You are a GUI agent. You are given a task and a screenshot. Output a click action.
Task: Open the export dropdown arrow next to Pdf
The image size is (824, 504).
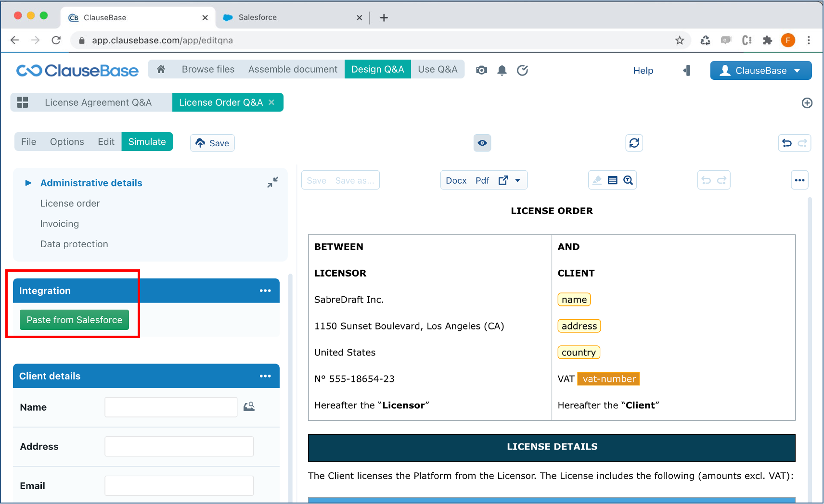[x=518, y=180]
